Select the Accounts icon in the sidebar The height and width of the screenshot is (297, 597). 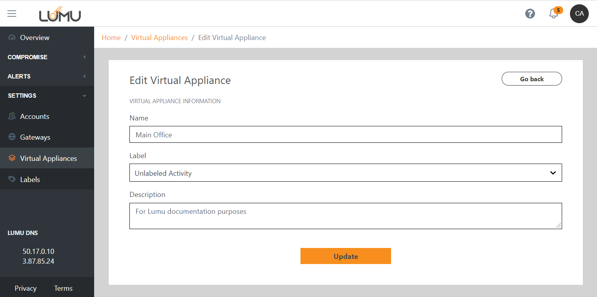[11, 116]
